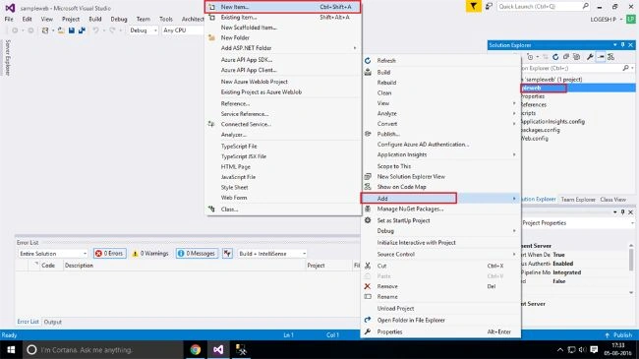Click the Remove red X menu entry
The width and height of the screenshot is (639, 359).
tap(440, 286)
